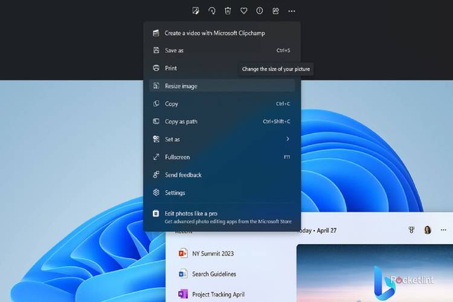
Task: Click the Bing logo on the image card
Action: point(384,283)
